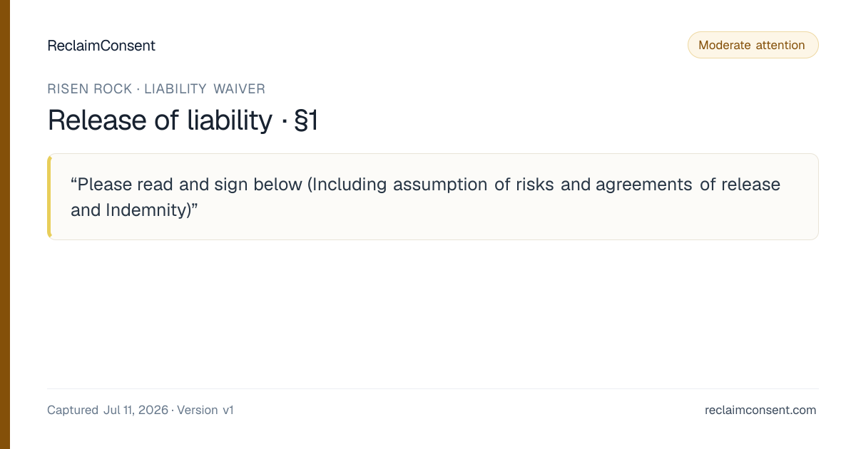Viewport: 856px width, 449px height.
Task: Click Please read and sign below text
Action: 190,184
